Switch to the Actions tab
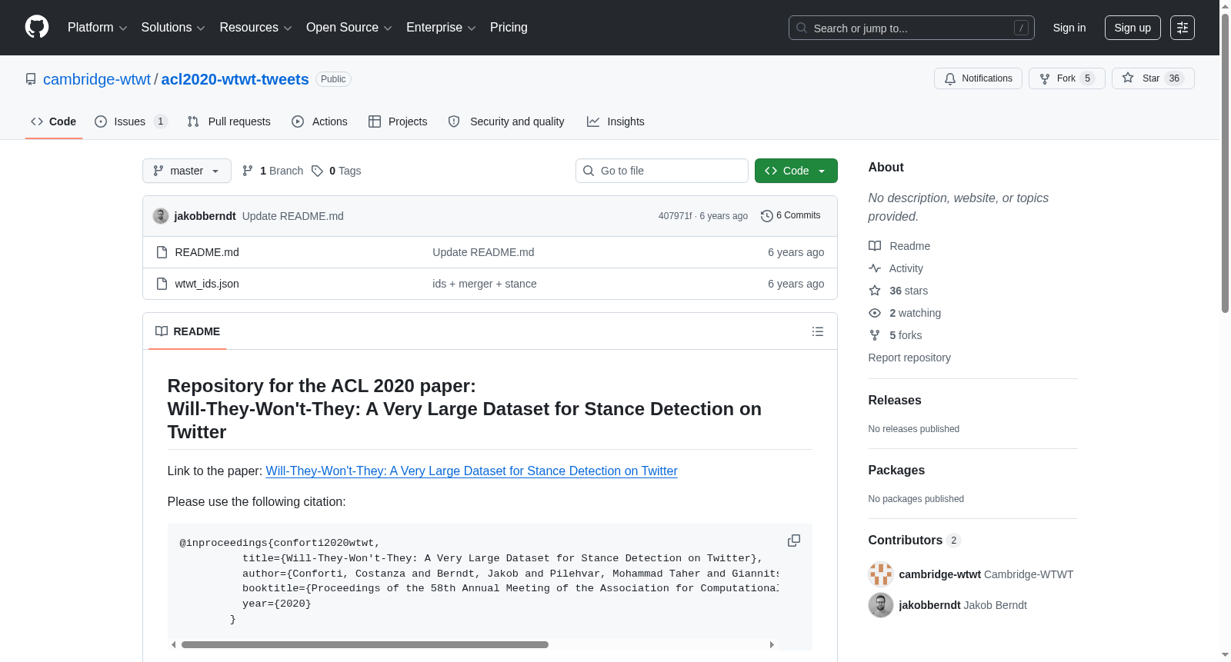 coord(320,121)
